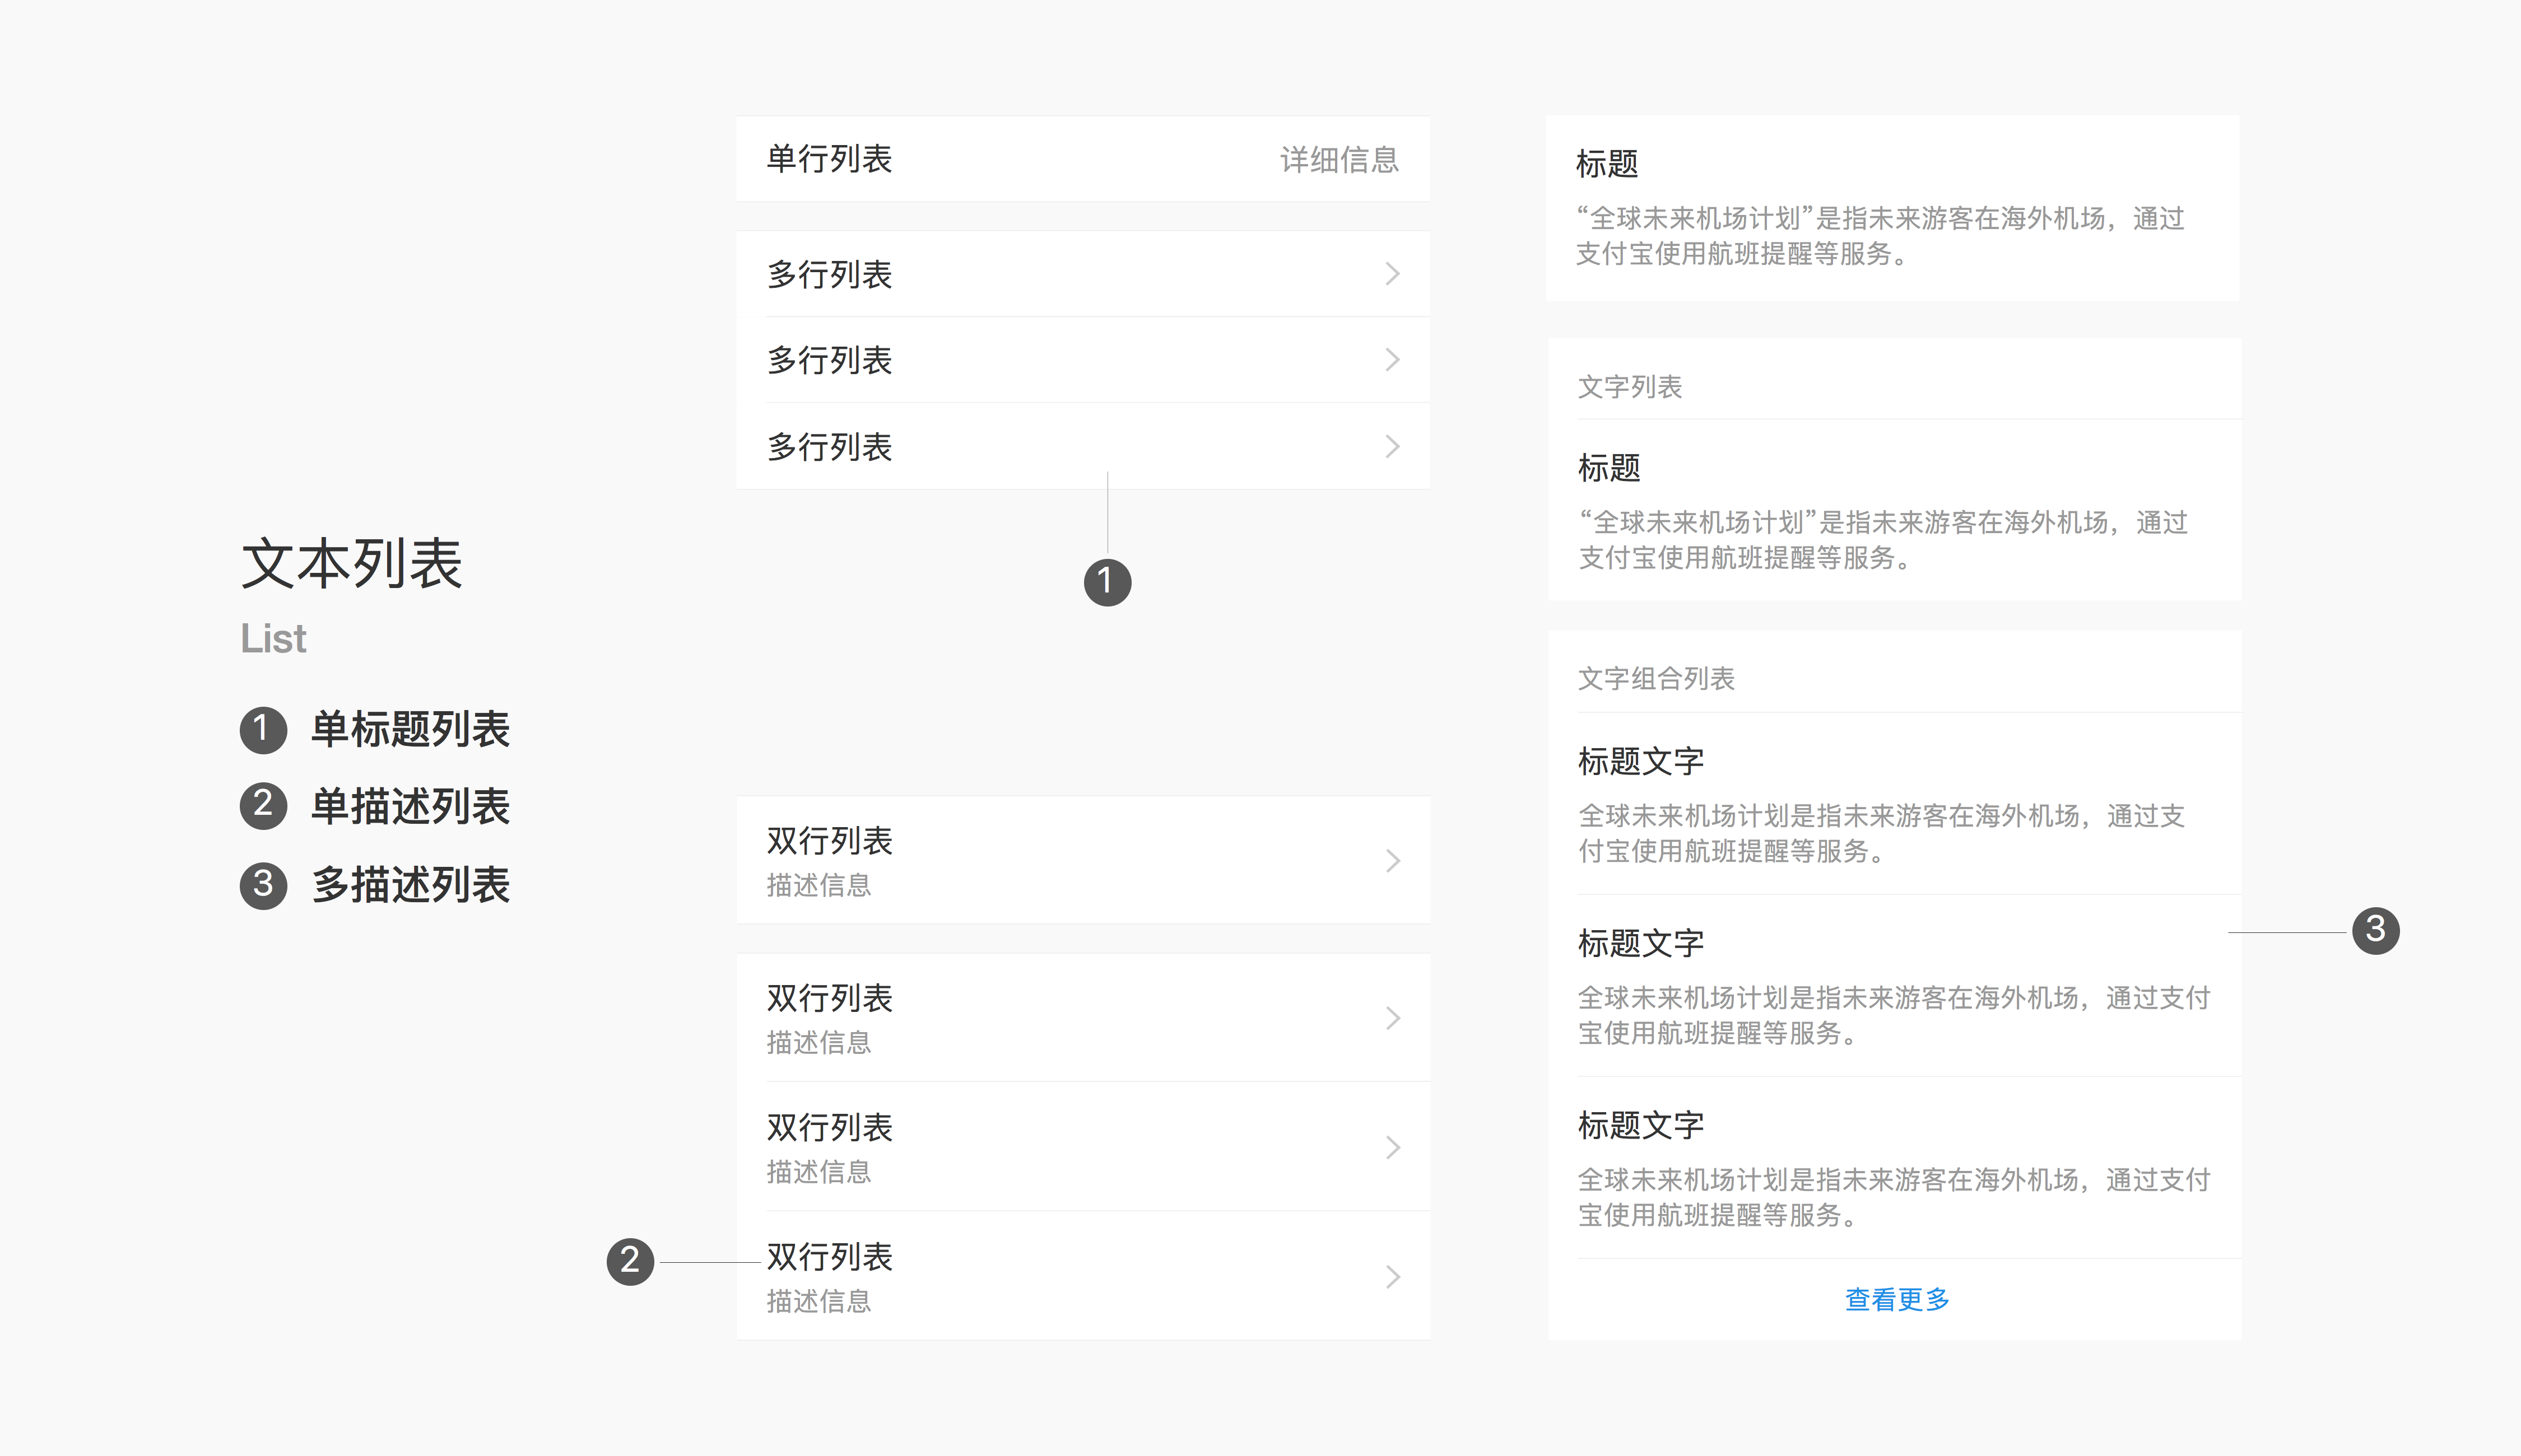Click the numbered badge 1 annotation marker

pyautogui.click(x=1106, y=583)
